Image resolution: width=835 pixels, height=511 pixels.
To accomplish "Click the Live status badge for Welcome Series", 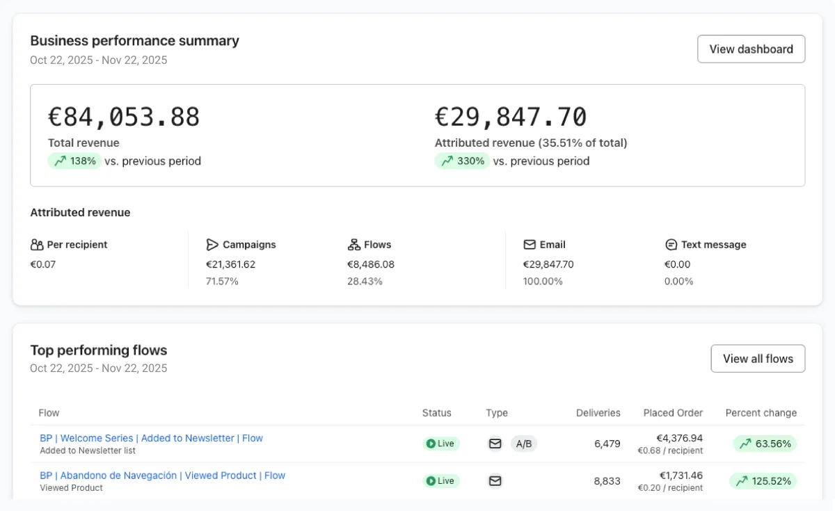I will [x=440, y=444].
